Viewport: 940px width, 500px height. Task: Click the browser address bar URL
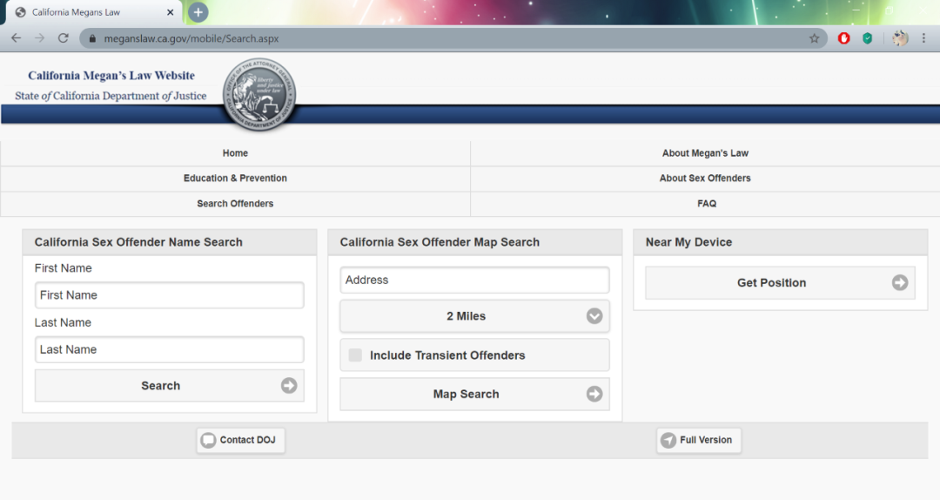[x=191, y=38]
